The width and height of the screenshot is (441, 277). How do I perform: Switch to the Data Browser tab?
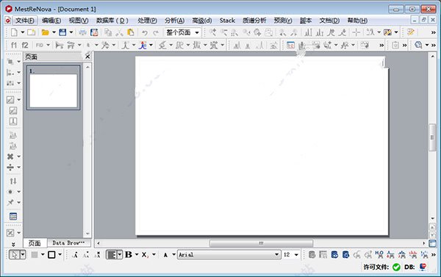[x=68, y=242]
